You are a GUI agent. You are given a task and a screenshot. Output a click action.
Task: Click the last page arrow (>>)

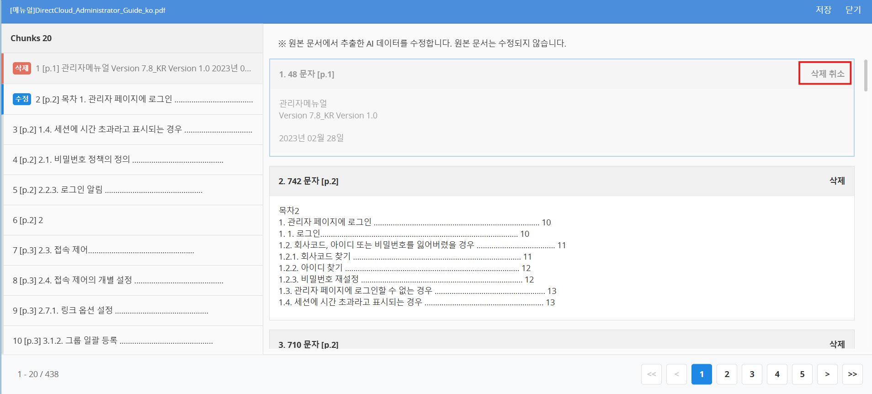[x=852, y=374]
